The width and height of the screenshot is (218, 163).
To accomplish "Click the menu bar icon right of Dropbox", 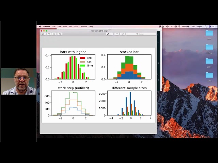I will click(163, 26).
